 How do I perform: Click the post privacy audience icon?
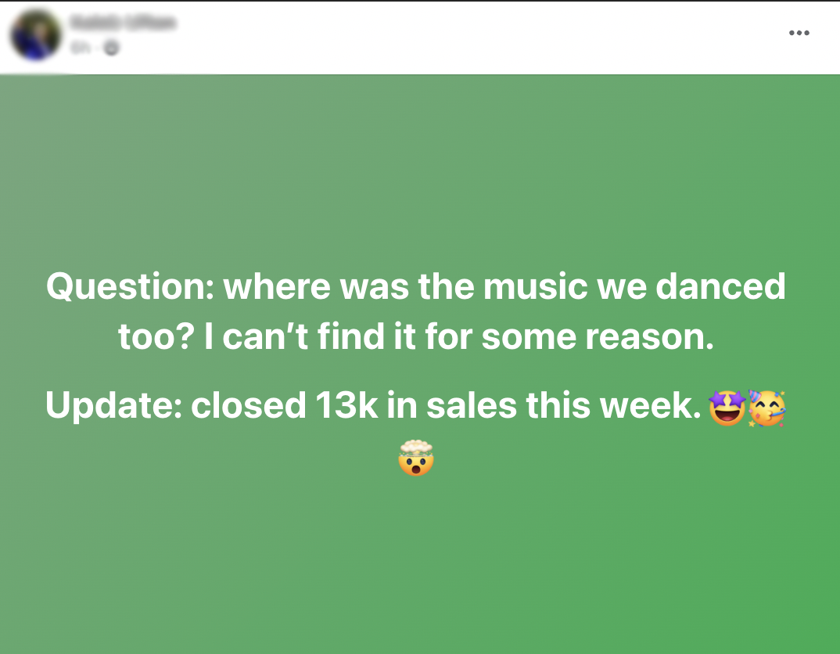point(111,49)
